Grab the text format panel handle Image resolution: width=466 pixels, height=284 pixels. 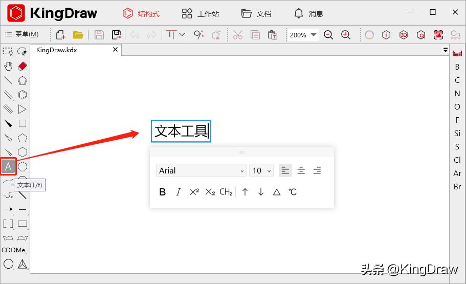tap(242, 152)
